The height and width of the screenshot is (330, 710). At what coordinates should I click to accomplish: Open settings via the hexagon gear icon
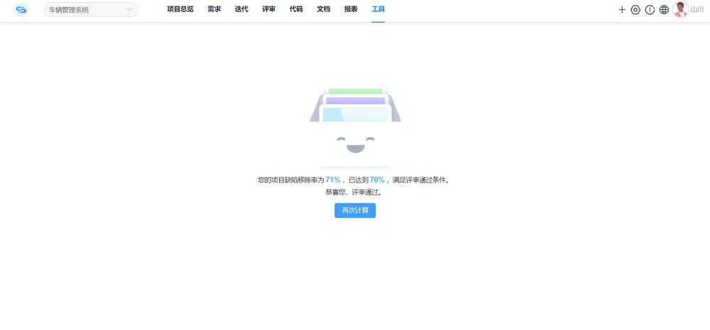pyautogui.click(x=635, y=10)
